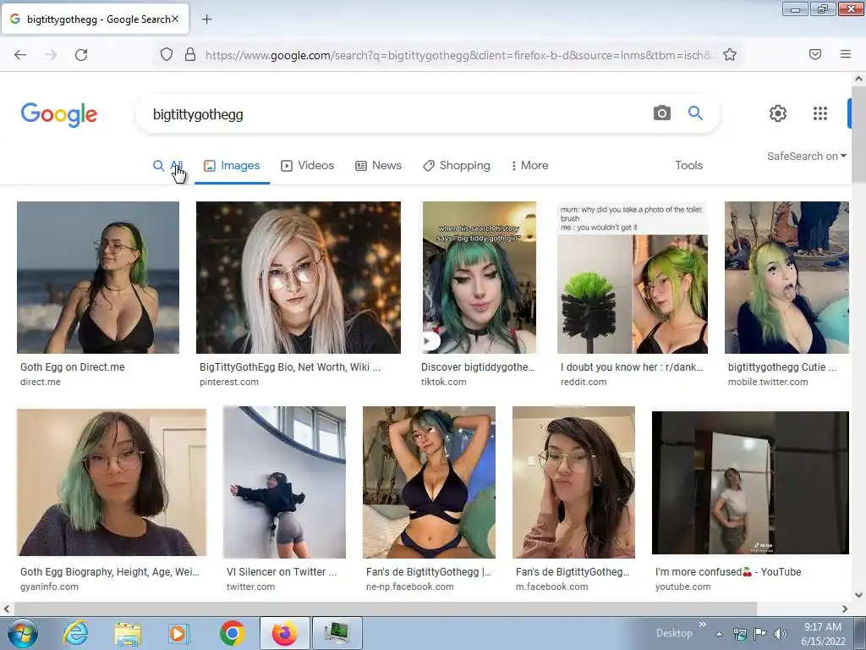The height and width of the screenshot is (650, 866).
Task: Open the 'I'm more confused - YouTube' link
Action: coord(728,572)
